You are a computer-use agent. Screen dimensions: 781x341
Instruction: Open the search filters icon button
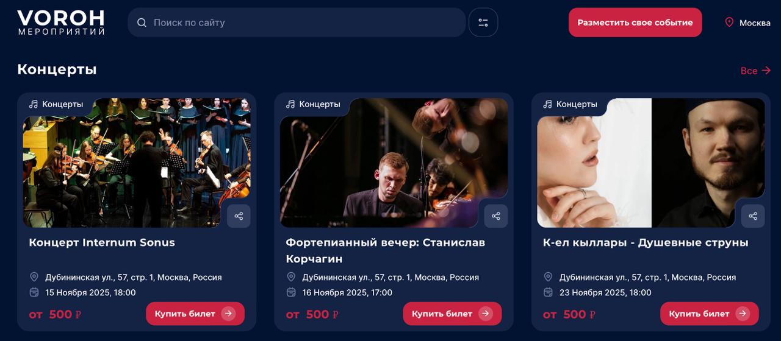click(x=483, y=23)
